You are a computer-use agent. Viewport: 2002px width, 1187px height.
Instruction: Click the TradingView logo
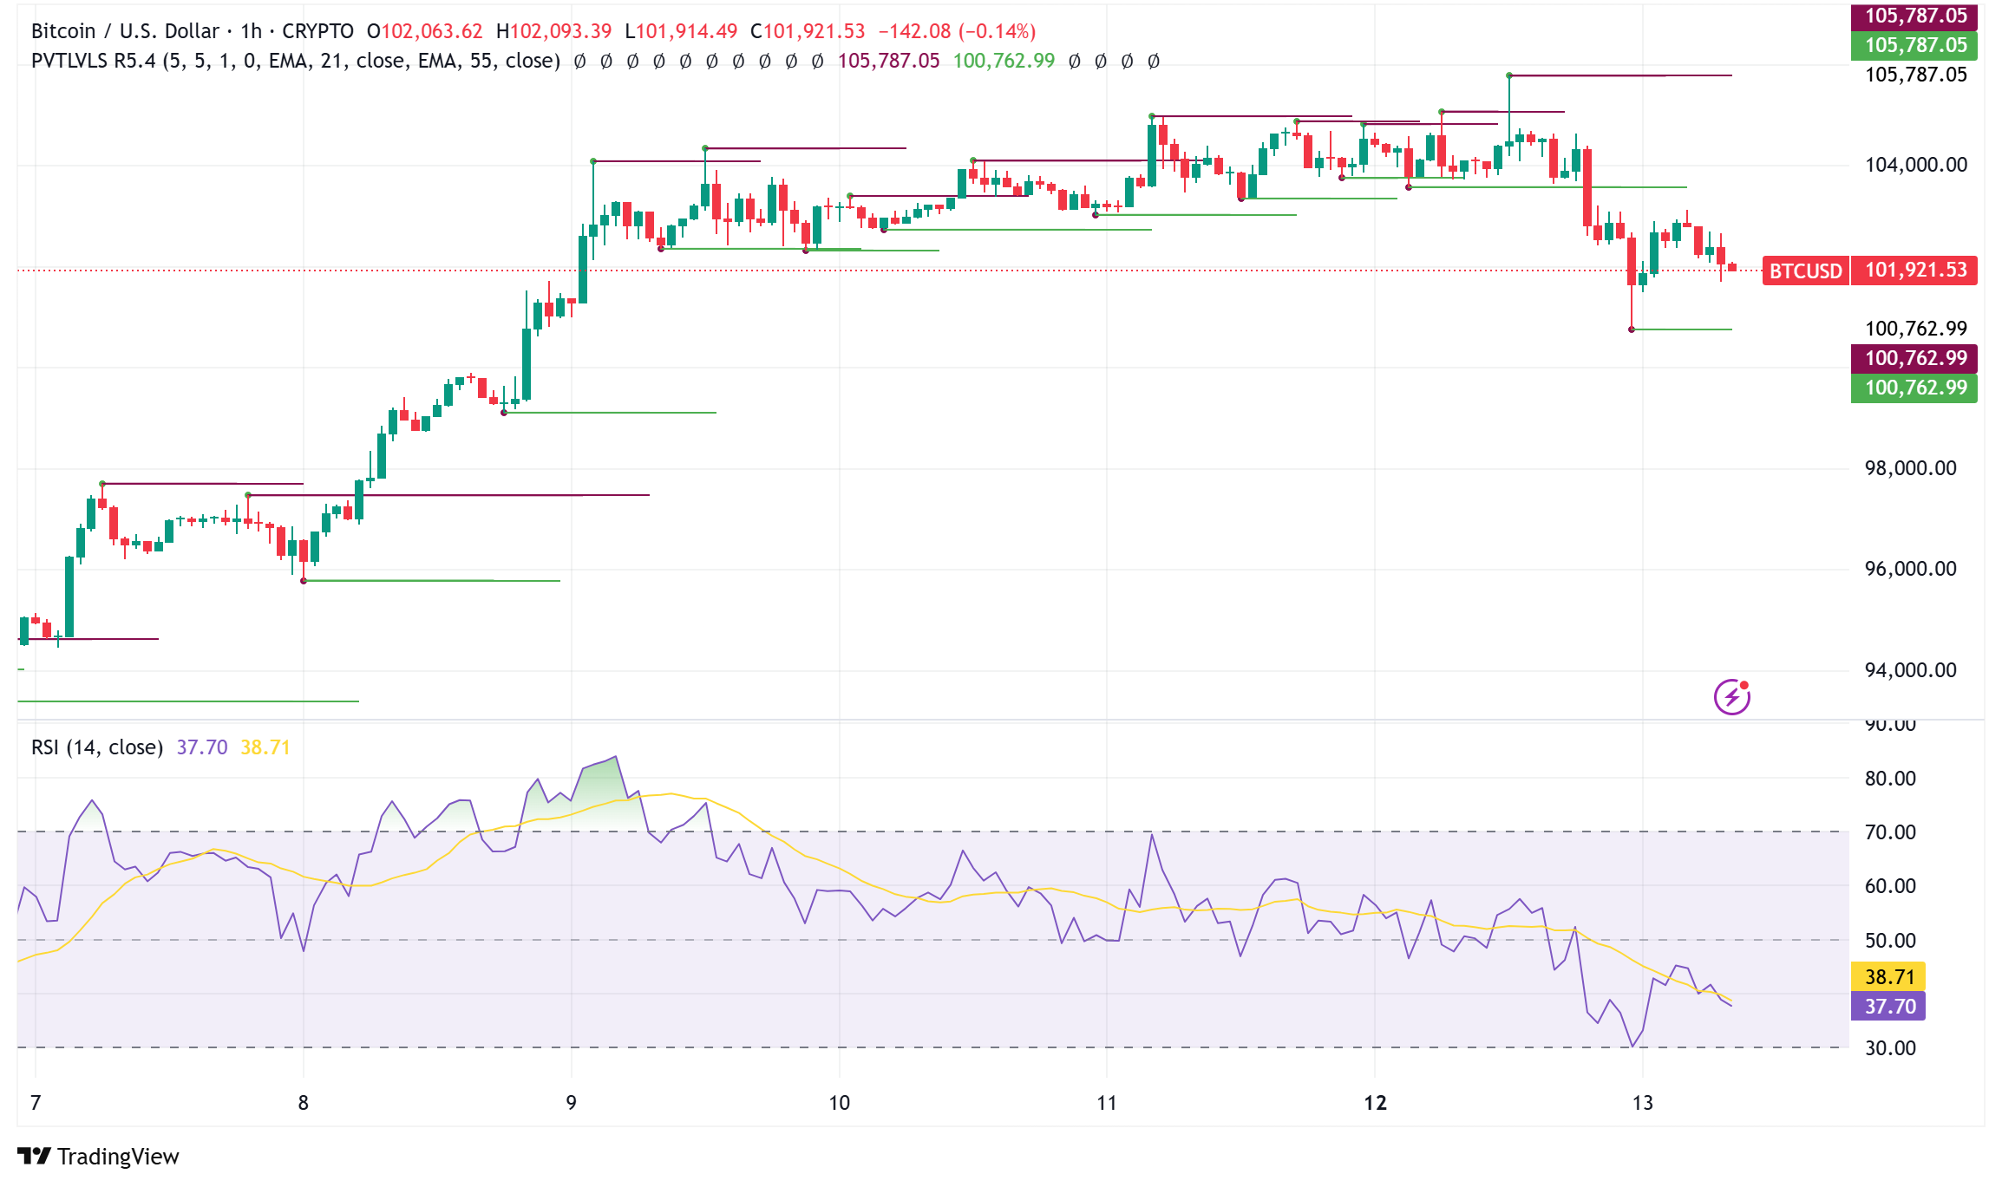98,1156
